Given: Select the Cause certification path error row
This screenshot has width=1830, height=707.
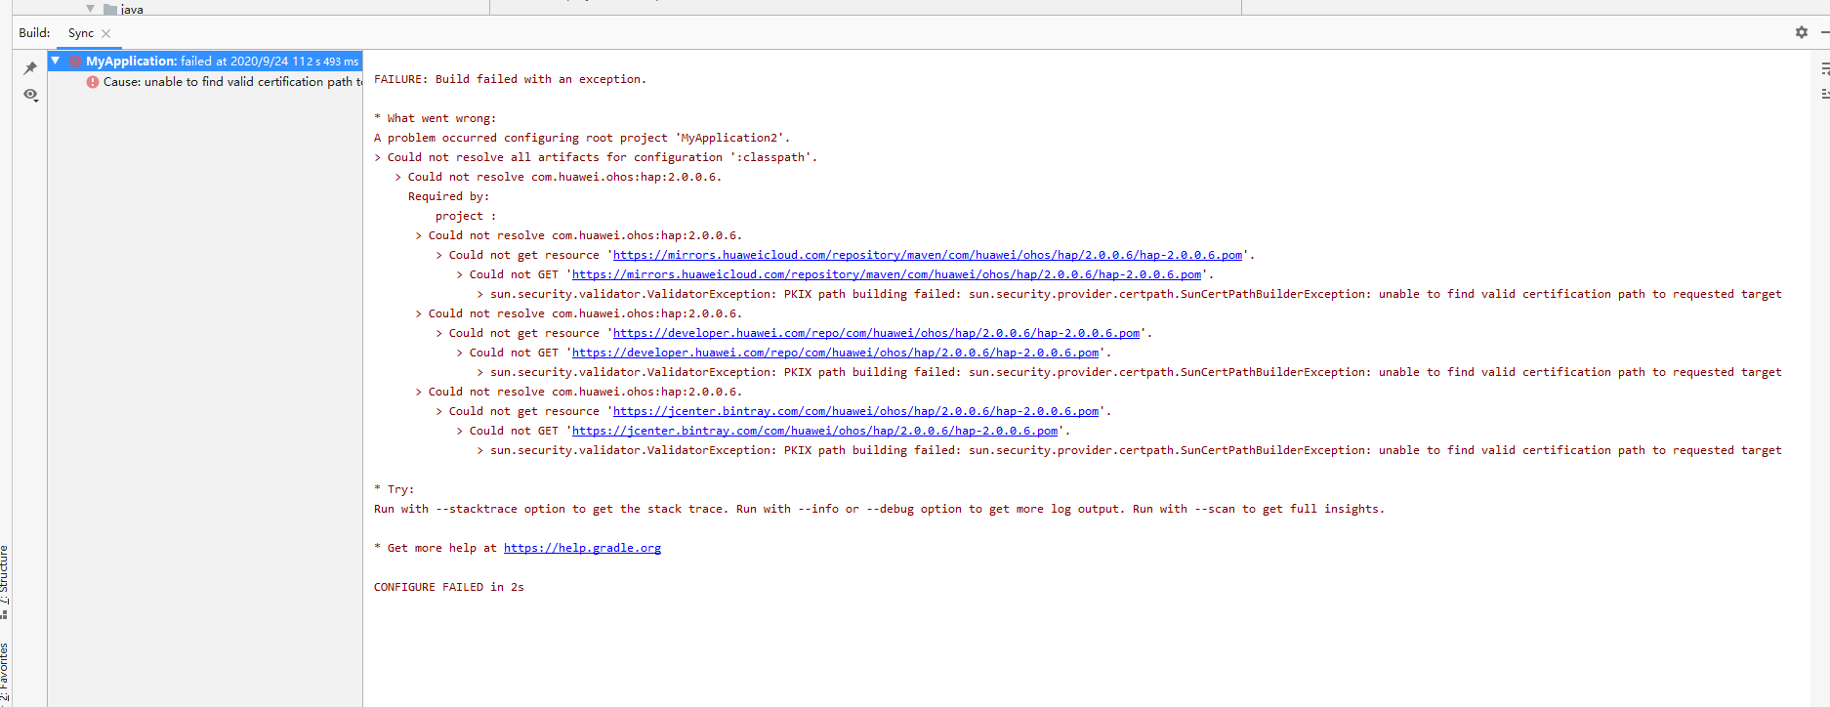Looking at the screenshot, I should coord(205,82).
